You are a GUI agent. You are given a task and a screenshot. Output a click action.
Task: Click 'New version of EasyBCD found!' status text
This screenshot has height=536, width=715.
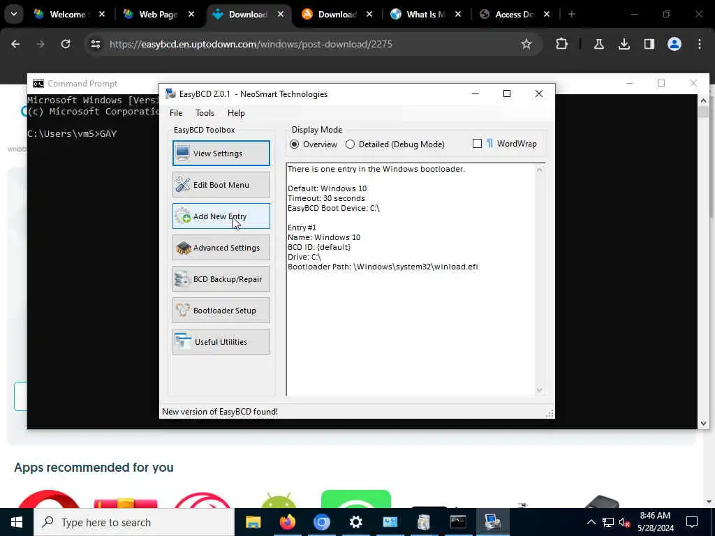point(220,412)
